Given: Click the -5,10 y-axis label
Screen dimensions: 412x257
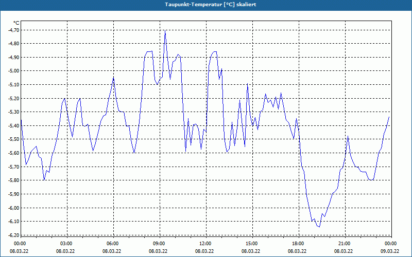Looking at the screenshot, I should click(x=14, y=84).
